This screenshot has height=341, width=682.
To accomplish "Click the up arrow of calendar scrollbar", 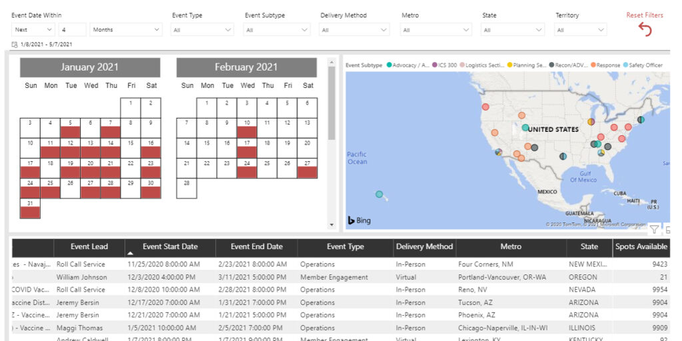I will coord(332,61).
